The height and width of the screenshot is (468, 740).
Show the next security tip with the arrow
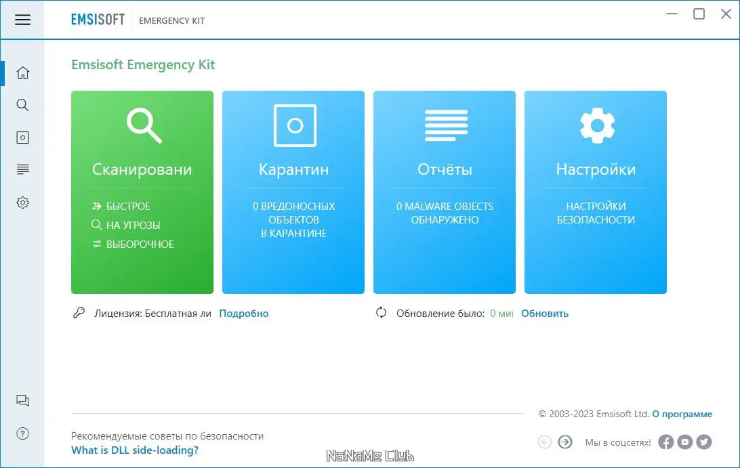tap(565, 442)
